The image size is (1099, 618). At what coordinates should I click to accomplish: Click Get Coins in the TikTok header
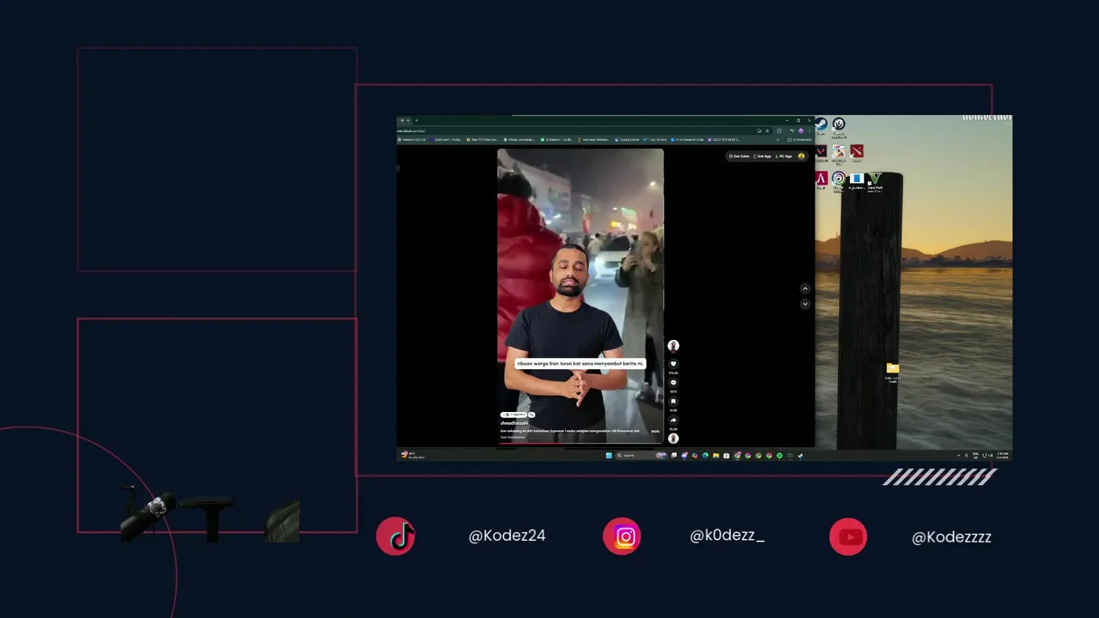[x=739, y=156]
